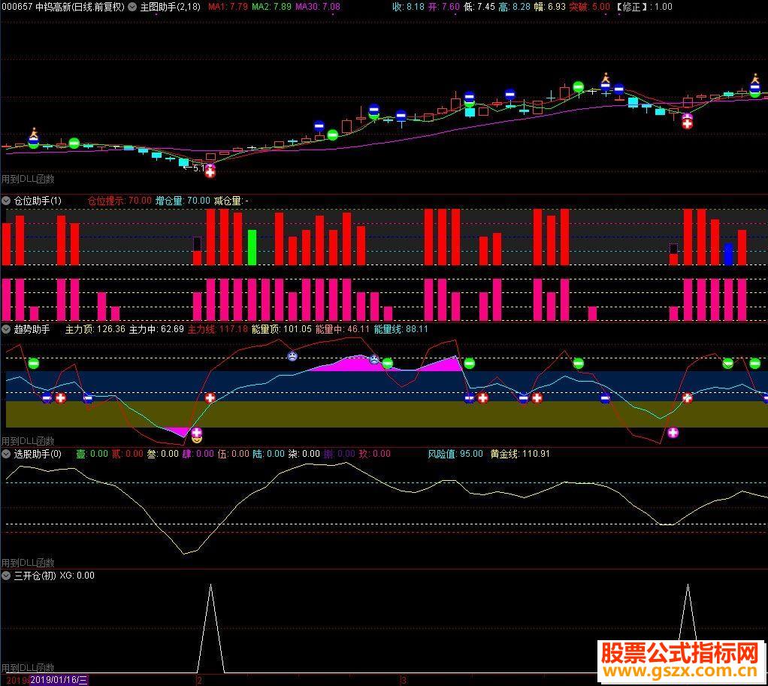Click the MA2: 7.89 value
The image size is (768, 686).
point(271,7)
